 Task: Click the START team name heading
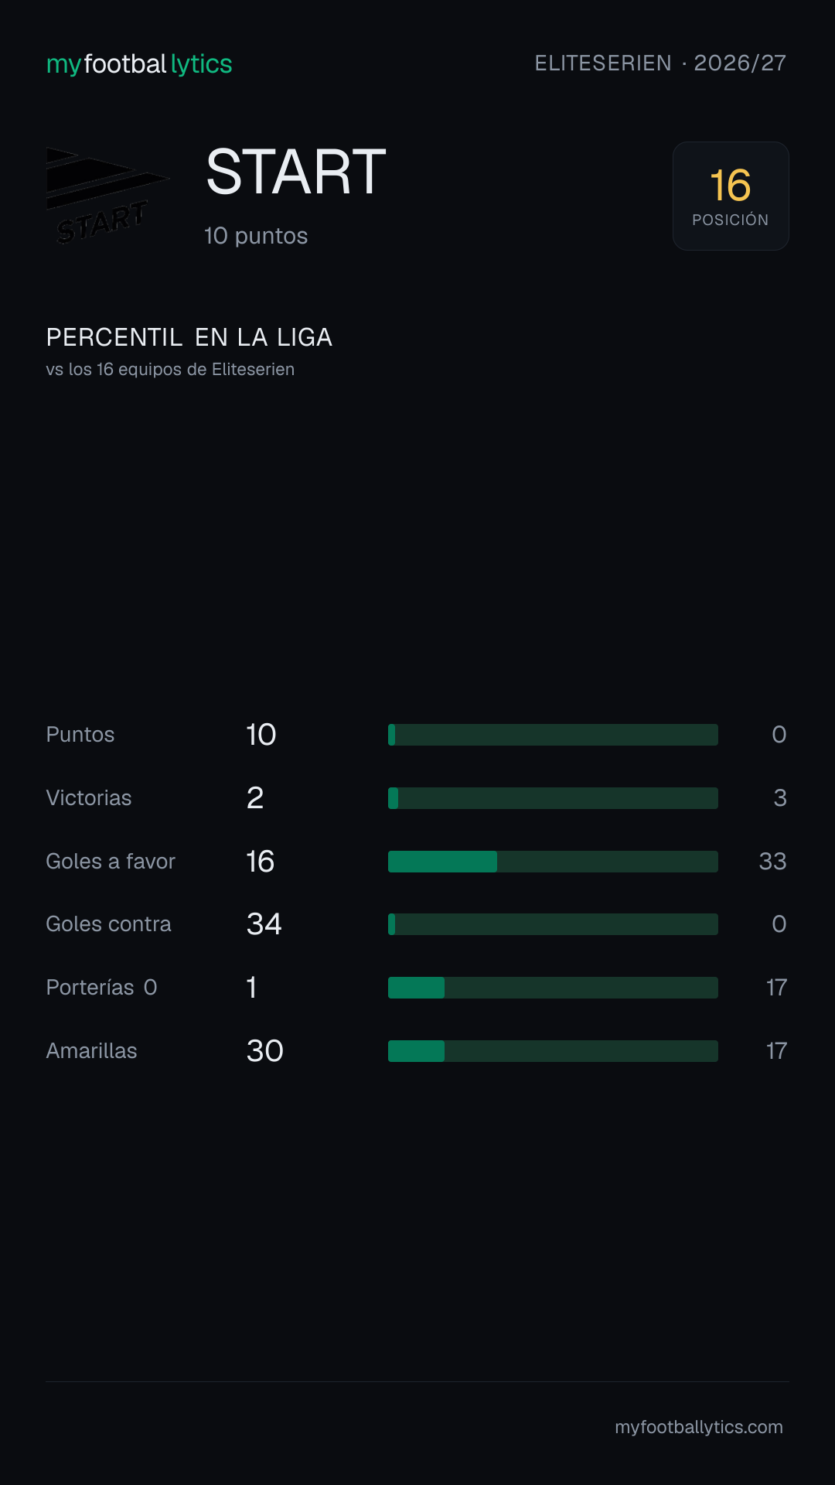pyautogui.click(x=296, y=172)
